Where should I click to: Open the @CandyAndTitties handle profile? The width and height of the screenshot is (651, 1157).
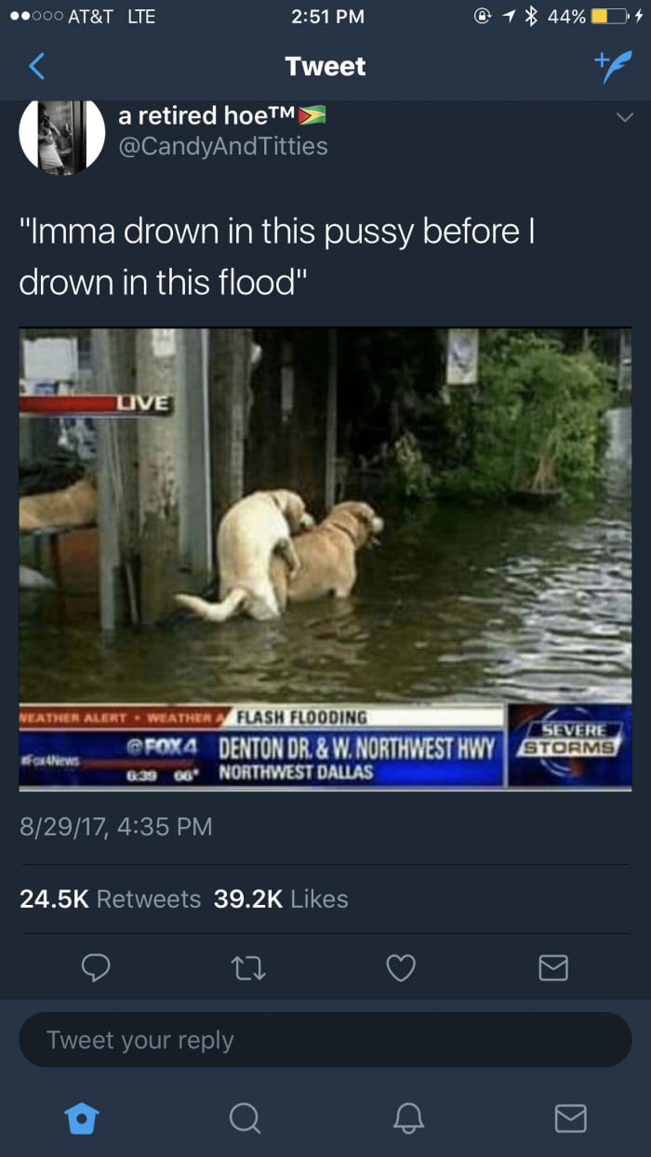(x=222, y=146)
